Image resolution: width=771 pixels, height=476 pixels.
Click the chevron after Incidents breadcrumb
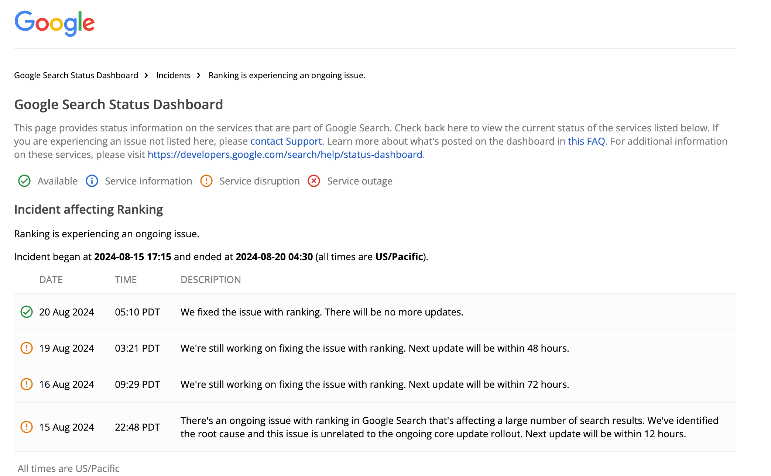click(x=199, y=75)
